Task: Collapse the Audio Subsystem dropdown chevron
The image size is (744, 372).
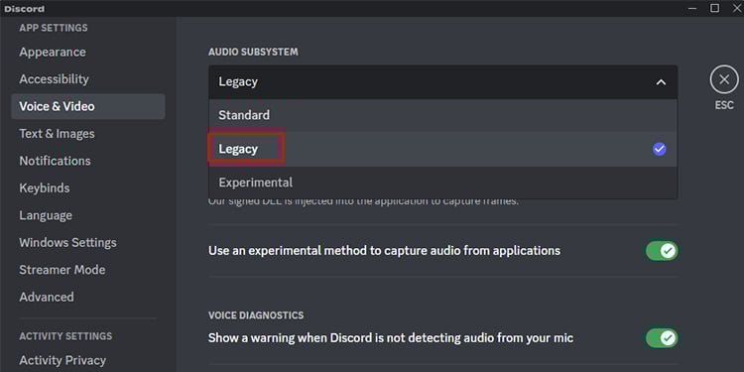Action: click(661, 82)
